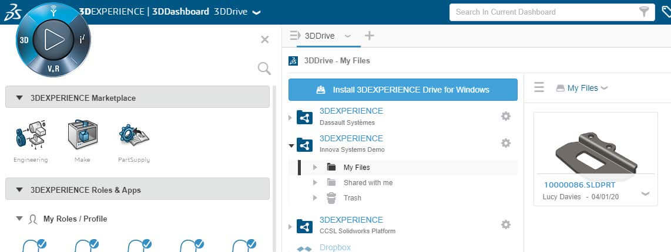The image size is (671, 252).
Task: Open the tab list icon before 3DDrive tab
Action: (295, 35)
